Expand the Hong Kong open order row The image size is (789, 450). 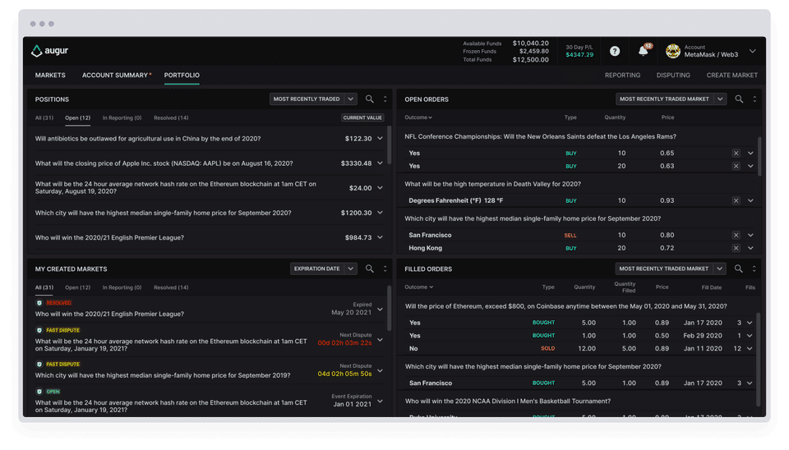[x=750, y=248]
